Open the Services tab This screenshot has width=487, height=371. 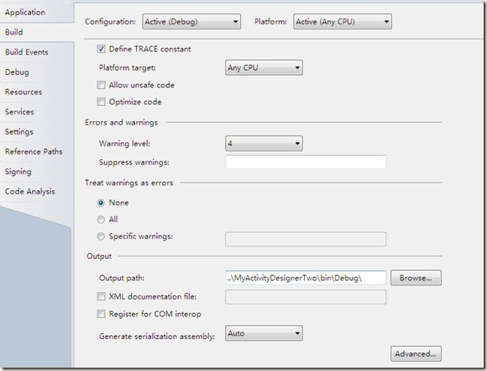coord(37,112)
